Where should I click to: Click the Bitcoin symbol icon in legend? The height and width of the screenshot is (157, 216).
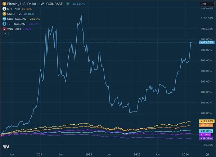[4, 3]
